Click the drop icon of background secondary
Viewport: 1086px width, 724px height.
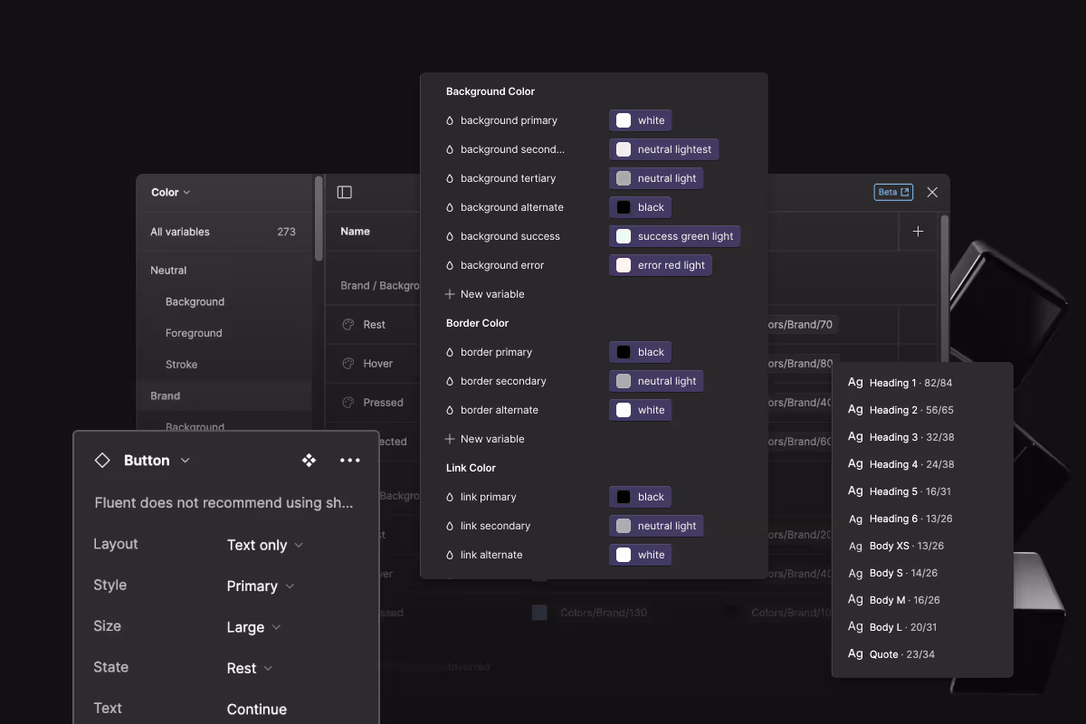(x=450, y=149)
